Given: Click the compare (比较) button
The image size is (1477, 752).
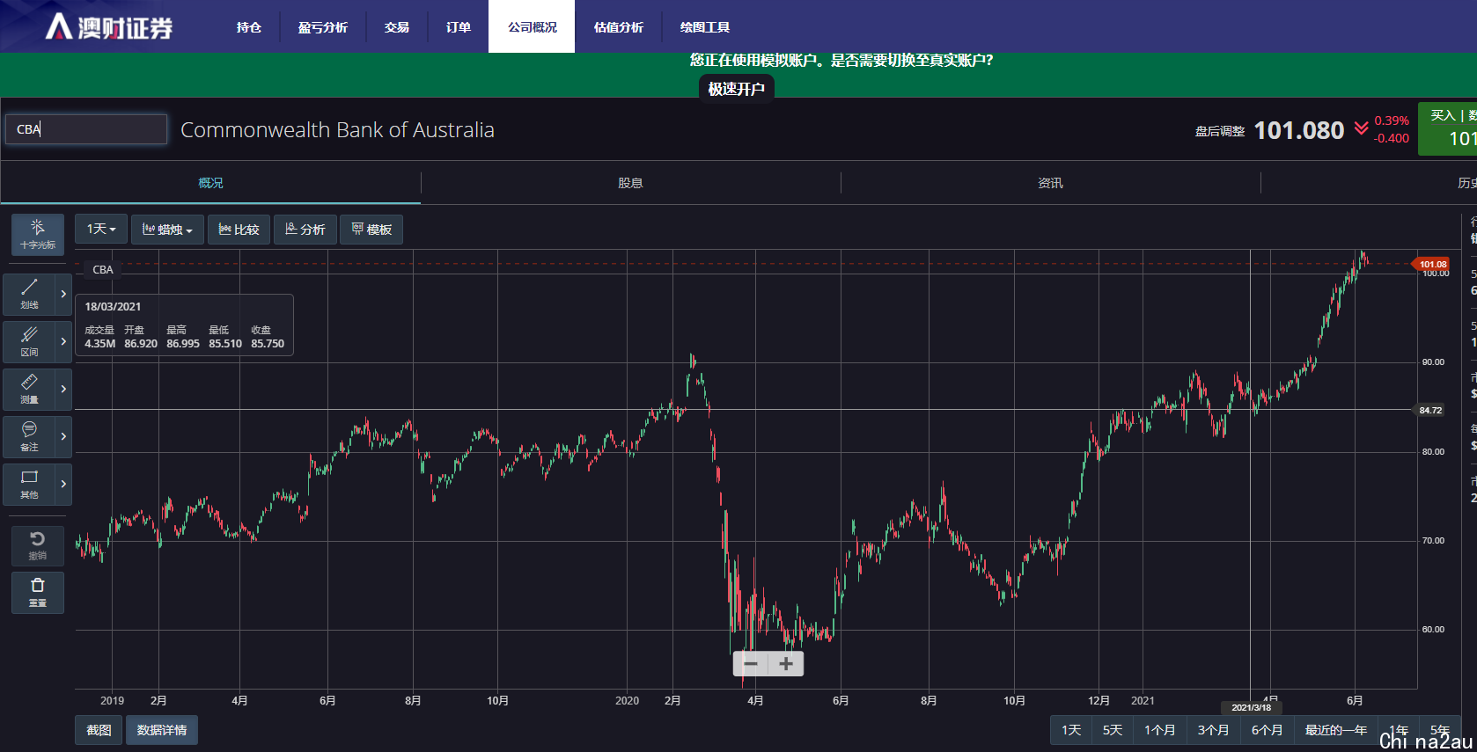Looking at the screenshot, I should 239,230.
